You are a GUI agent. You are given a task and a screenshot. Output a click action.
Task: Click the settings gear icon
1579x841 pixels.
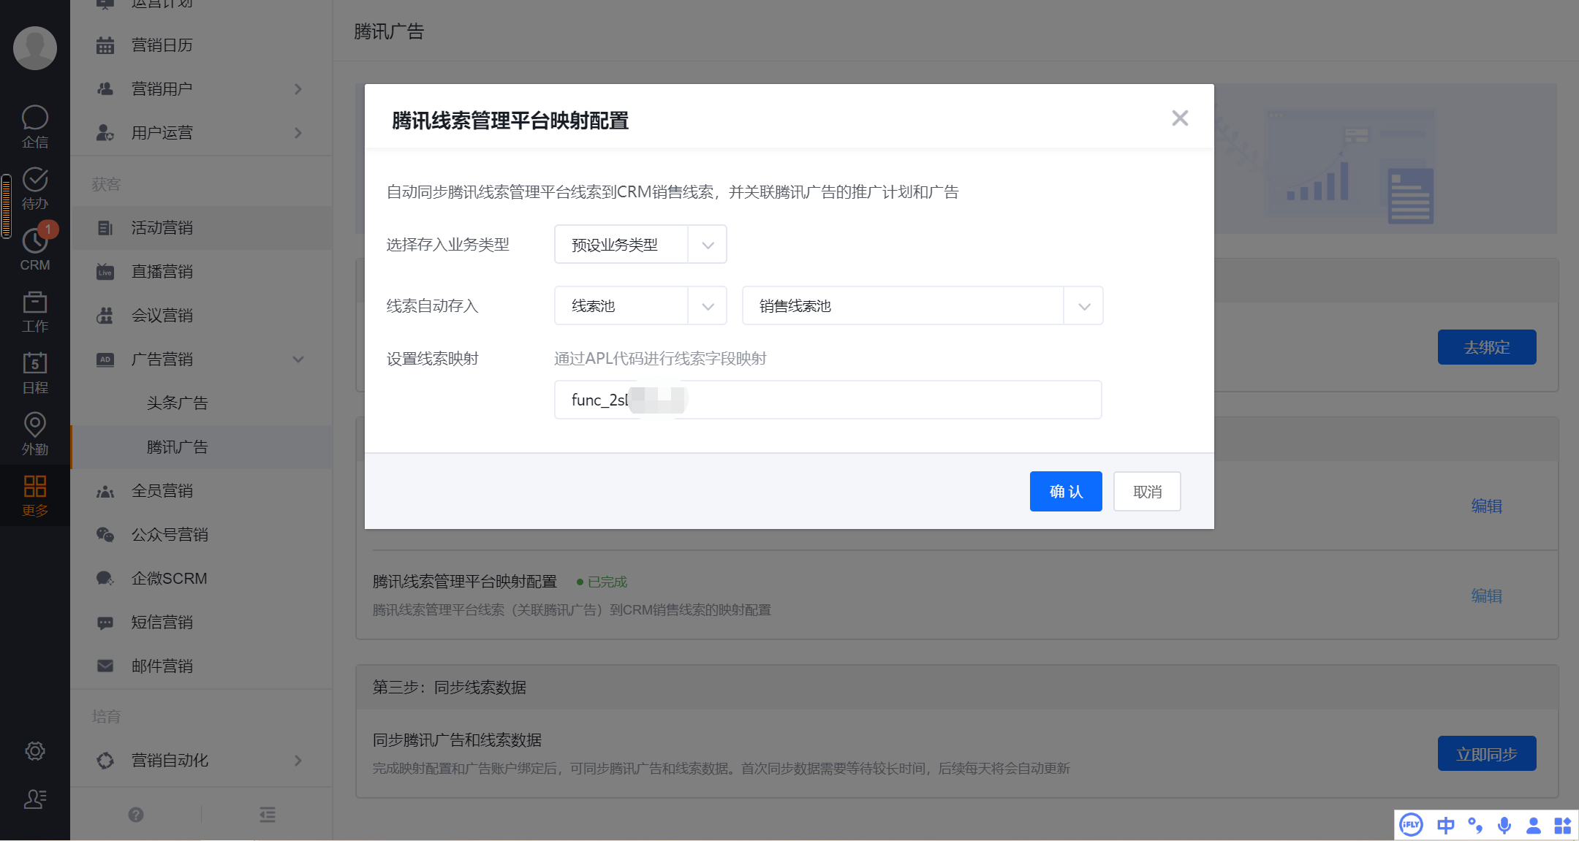(34, 750)
